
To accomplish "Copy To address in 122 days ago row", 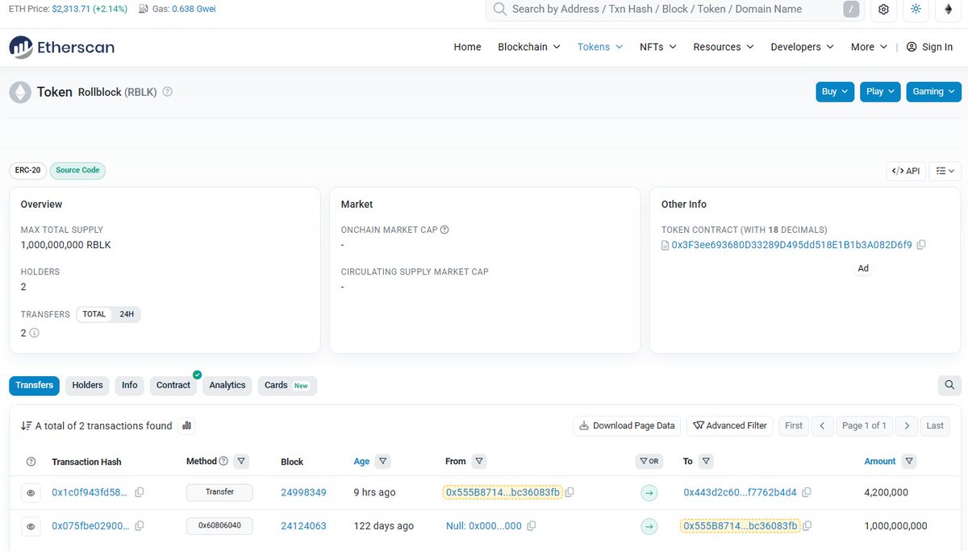I will (x=807, y=526).
